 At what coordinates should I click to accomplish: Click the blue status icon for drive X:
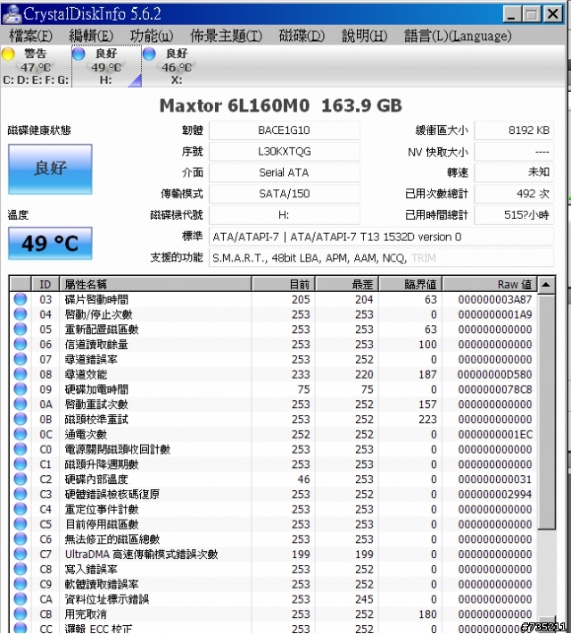point(149,54)
